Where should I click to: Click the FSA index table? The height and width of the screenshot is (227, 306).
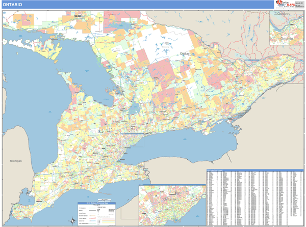point(254,198)
